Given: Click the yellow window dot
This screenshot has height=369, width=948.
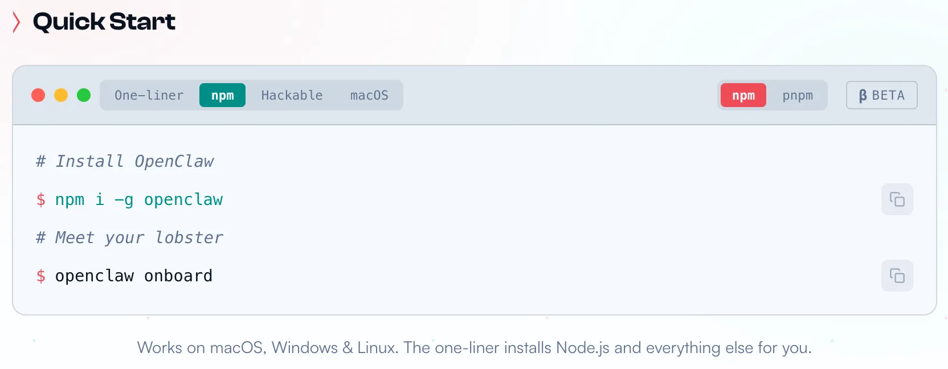Looking at the screenshot, I should 61,95.
